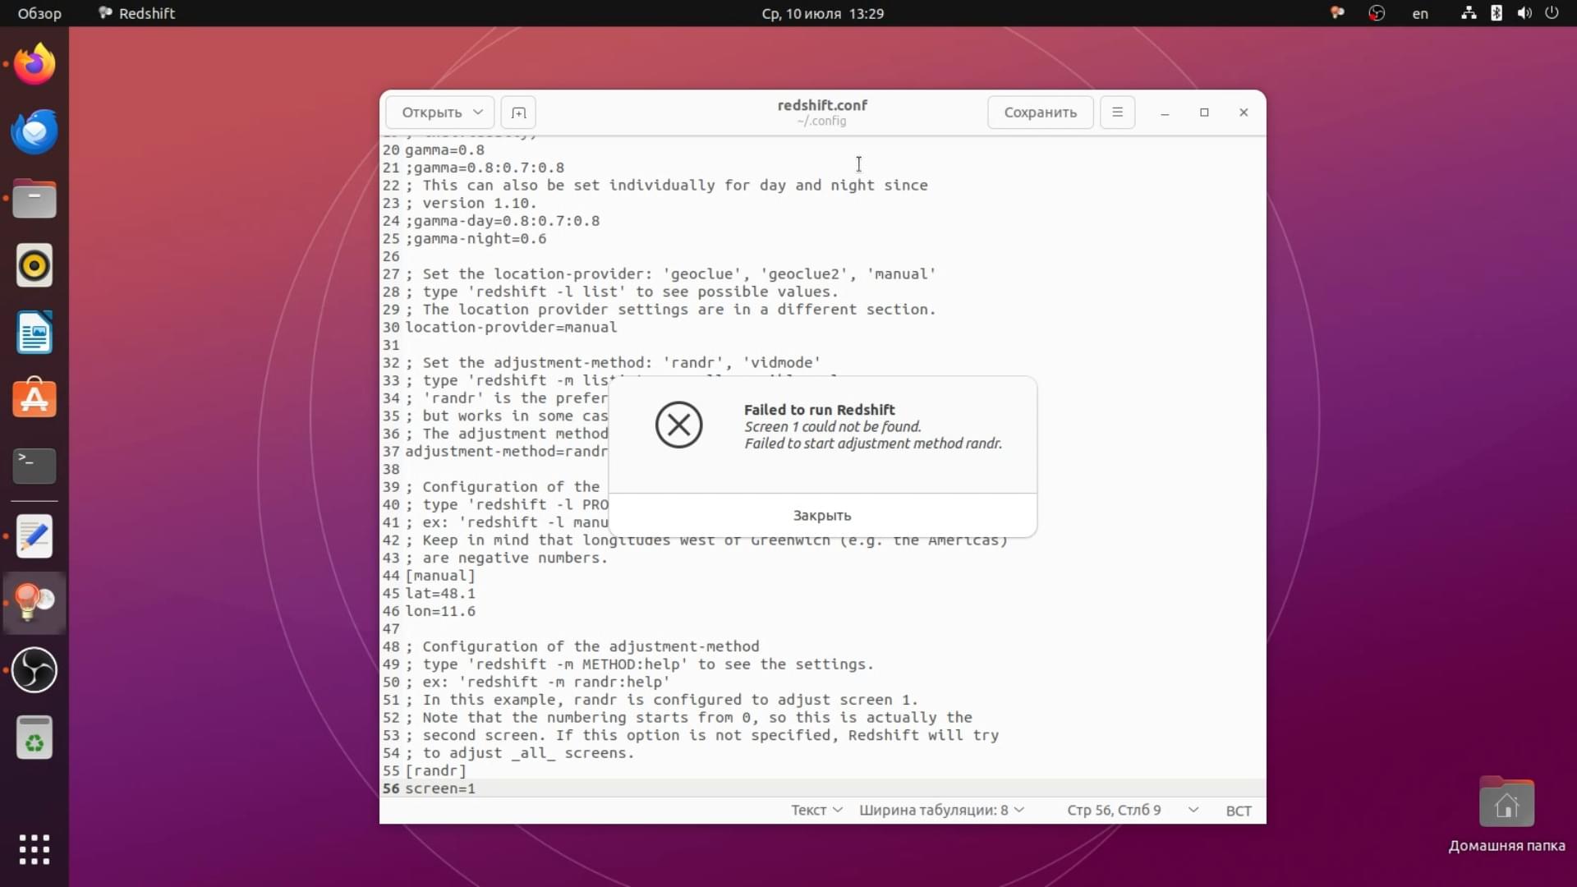Viewport: 1577px width, 887px height.
Task: Click ;gamma-night=0.6 line
Action: (x=476, y=238)
